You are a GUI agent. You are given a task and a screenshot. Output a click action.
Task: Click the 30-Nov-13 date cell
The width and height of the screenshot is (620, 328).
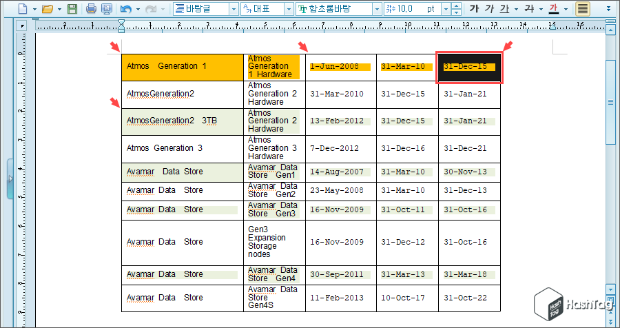[x=469, y=172]
